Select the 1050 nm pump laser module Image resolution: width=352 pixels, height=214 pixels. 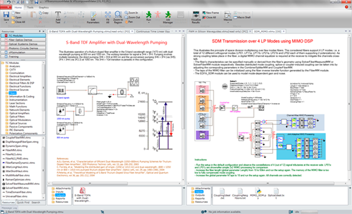(61, 111)
